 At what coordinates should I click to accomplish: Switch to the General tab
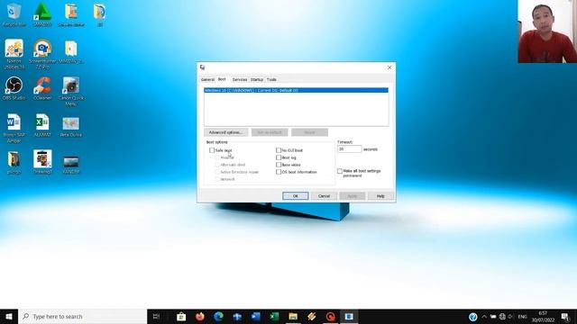(207, 80)
